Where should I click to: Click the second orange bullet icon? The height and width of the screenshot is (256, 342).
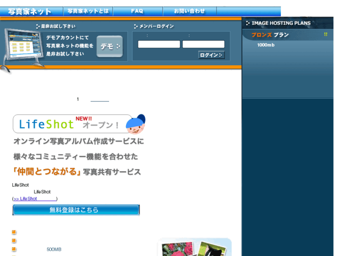pyautogui.click(x=14, y=240)
